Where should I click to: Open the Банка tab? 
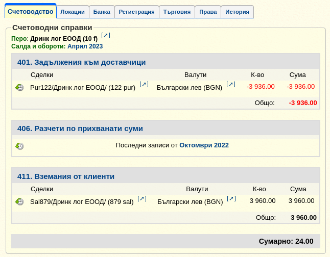[101, 12]
